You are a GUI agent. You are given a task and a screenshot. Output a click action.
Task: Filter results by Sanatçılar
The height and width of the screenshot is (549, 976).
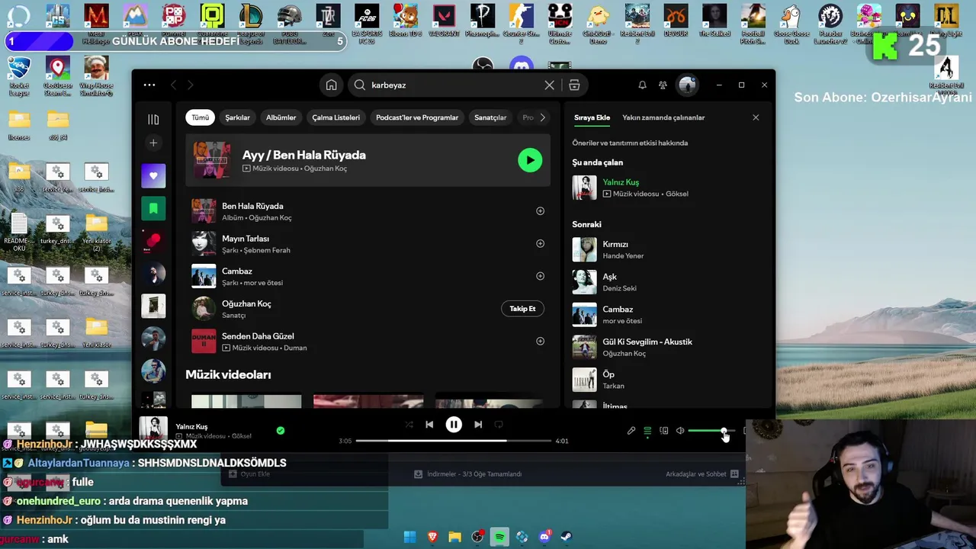click(x=490, y=117)
